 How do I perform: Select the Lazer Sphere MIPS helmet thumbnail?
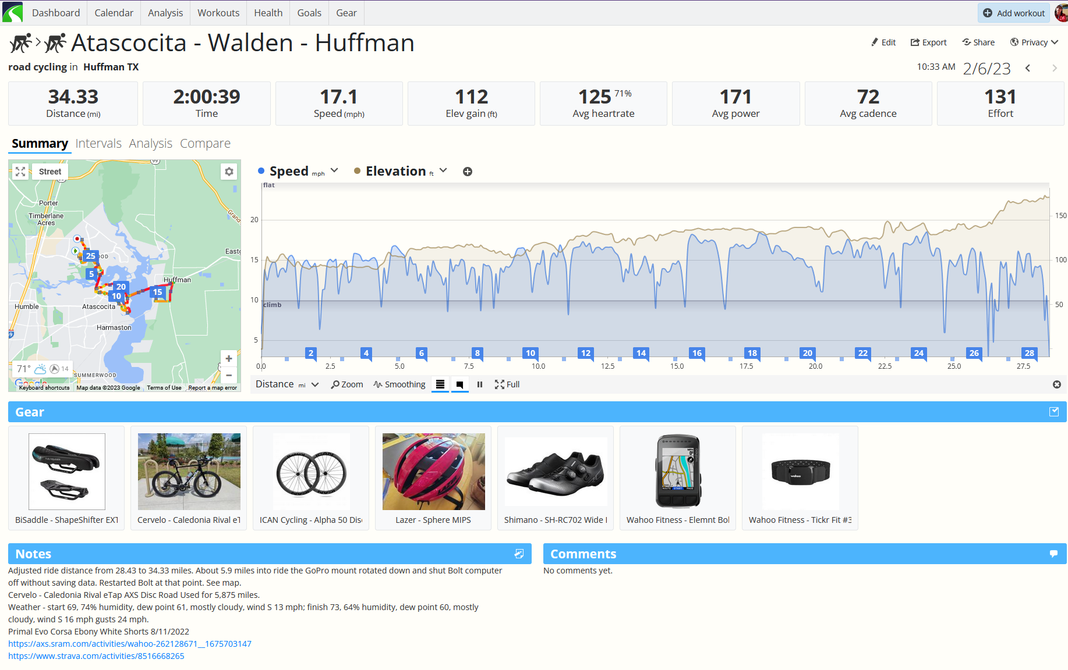click(433, 472)
